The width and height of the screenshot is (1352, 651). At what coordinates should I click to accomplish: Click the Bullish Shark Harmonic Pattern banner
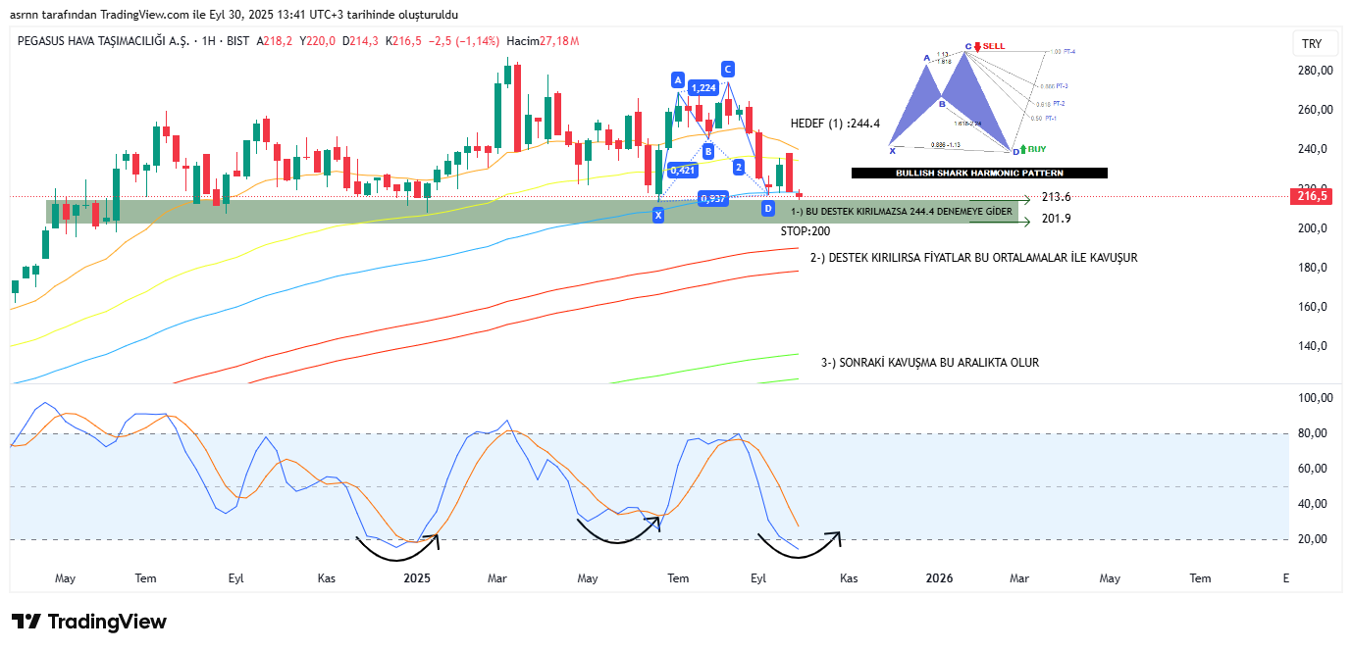(978, 173)
